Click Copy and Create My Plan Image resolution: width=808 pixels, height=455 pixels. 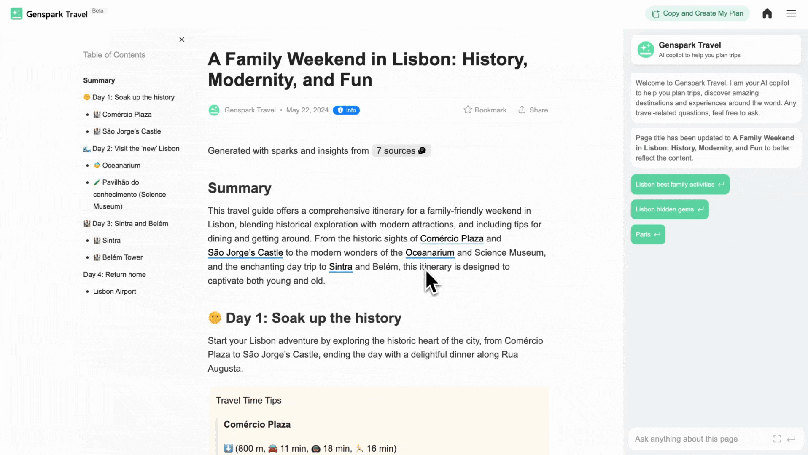click(698, 13)
